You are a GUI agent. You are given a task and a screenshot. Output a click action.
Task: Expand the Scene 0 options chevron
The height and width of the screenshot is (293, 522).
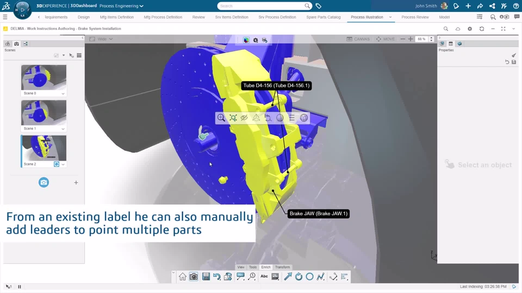pos(63,93)
